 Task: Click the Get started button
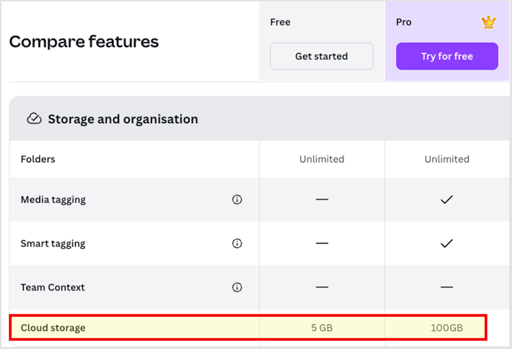321,56
